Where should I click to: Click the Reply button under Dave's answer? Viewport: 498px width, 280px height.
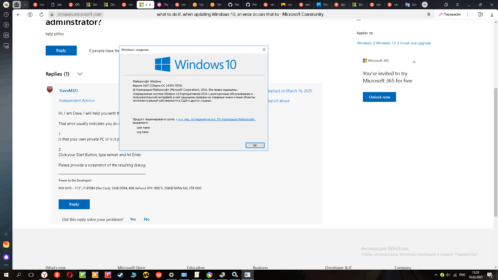(x=74, y=204)
